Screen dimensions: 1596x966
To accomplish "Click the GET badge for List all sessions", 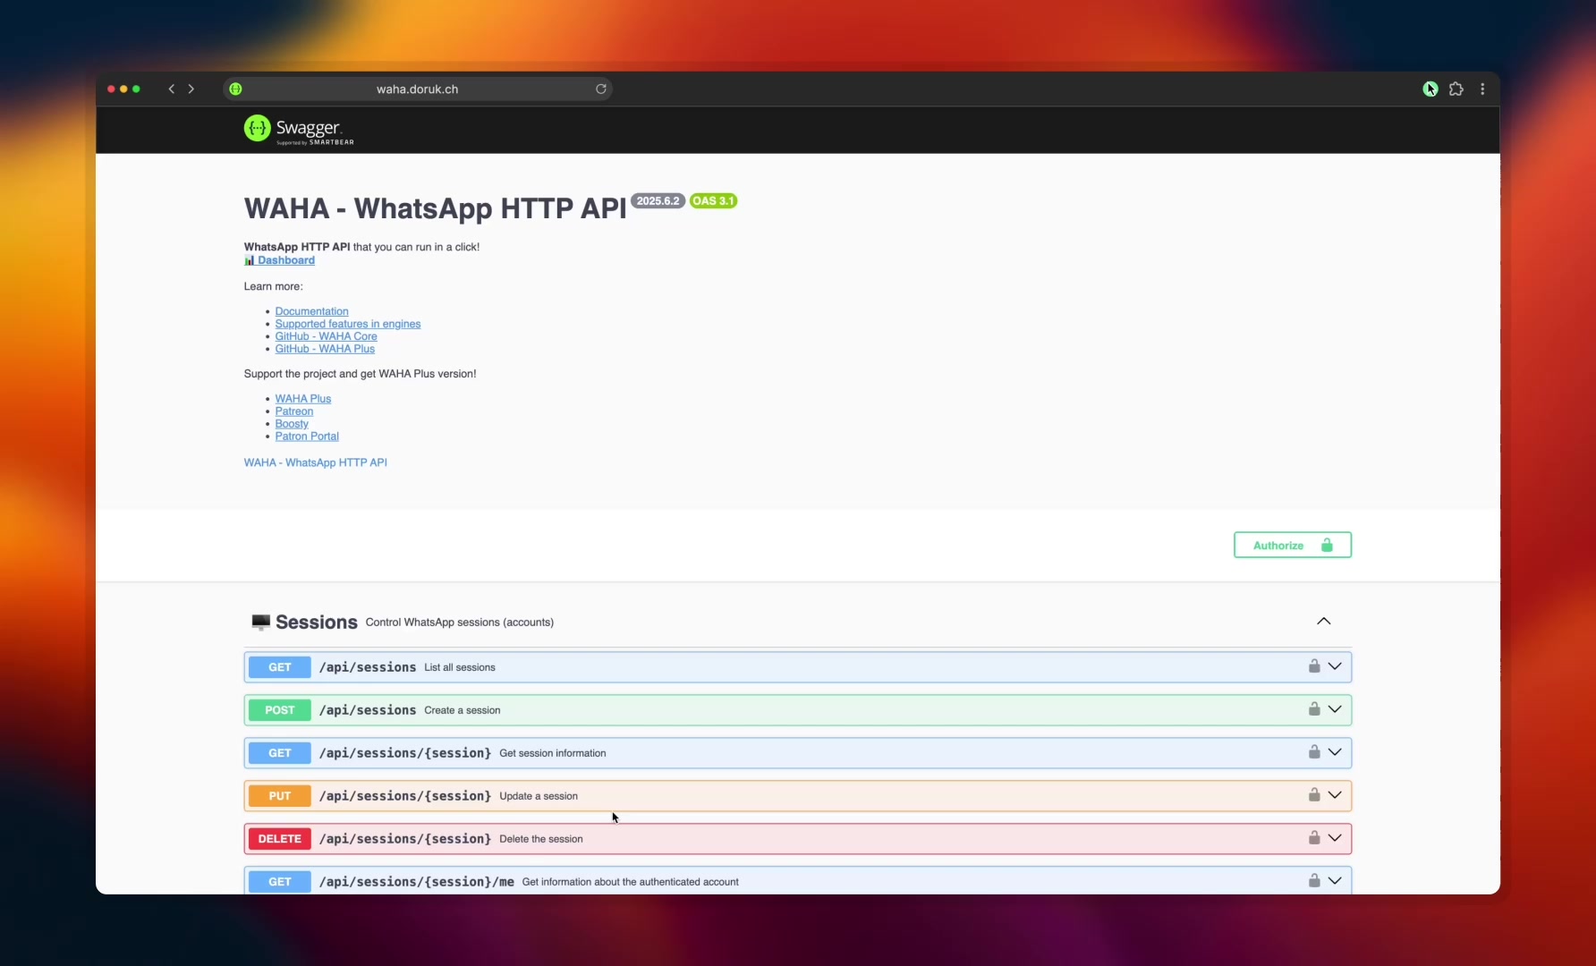I will click(x=280, y=667).
